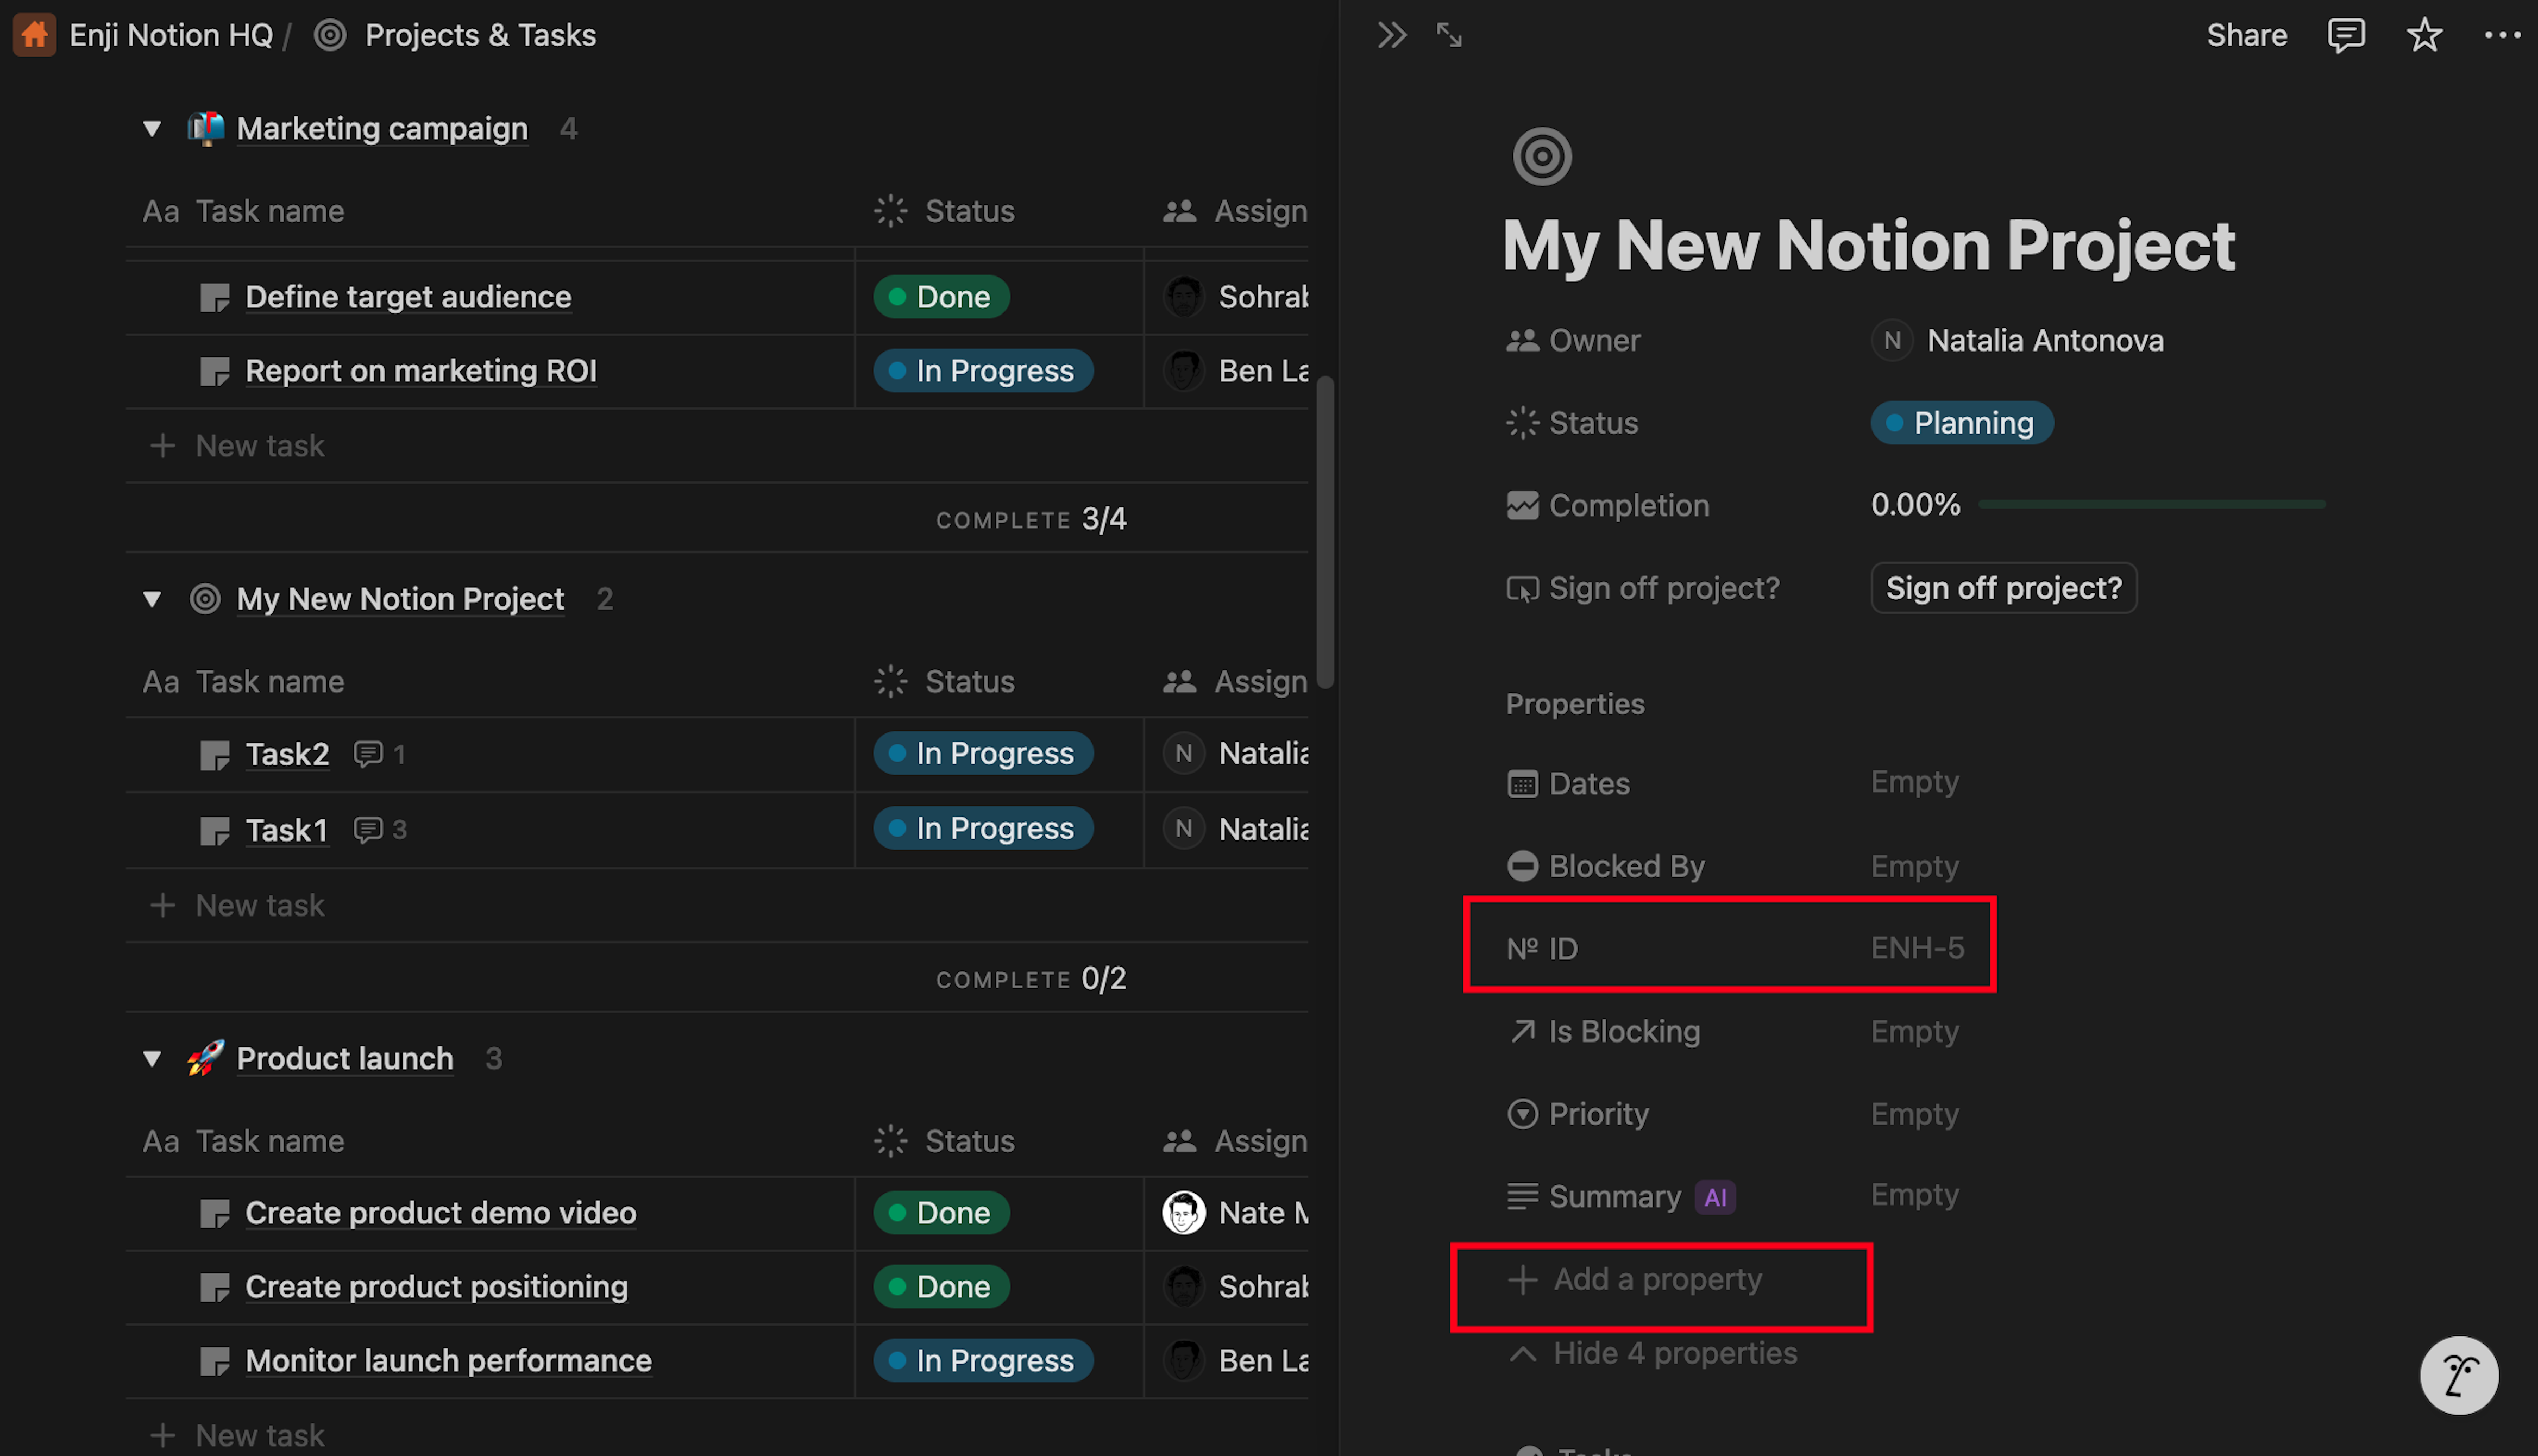Image resolution: width=2538 pixels, height=1456 pixels.
Task: Add New task under My New Notion Project
Action: (237, 905)
